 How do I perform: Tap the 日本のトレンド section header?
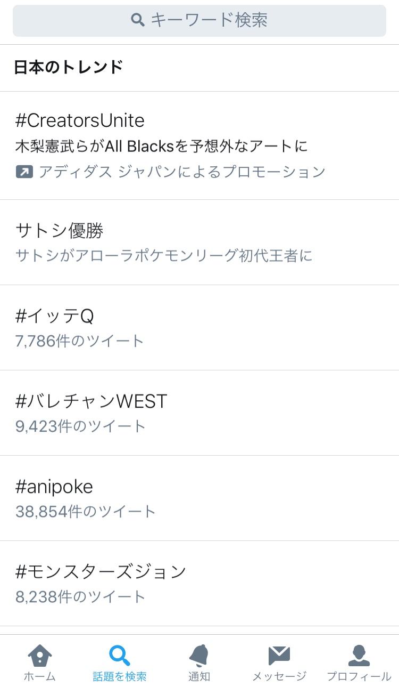click(69, 68)
